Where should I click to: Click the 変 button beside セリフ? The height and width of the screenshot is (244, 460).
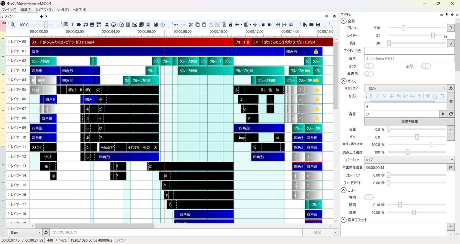tap(451, 101)
